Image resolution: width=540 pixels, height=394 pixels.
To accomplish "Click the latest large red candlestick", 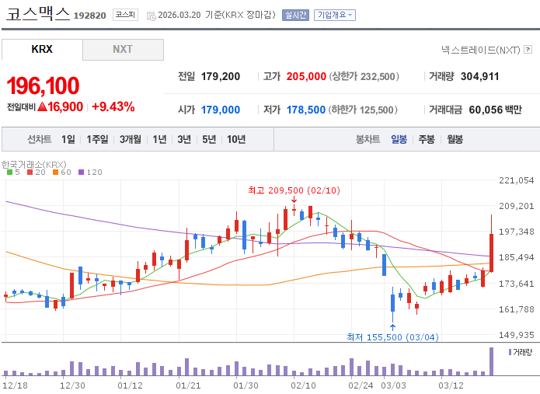I will point(492,253).
